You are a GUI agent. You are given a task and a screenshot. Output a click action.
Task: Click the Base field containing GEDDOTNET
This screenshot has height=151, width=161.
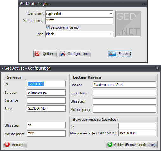[x=46, y=108]
